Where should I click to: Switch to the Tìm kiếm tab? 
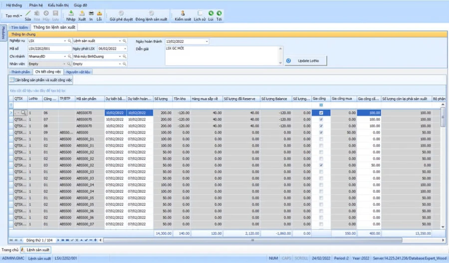click(x=19, y=27)
